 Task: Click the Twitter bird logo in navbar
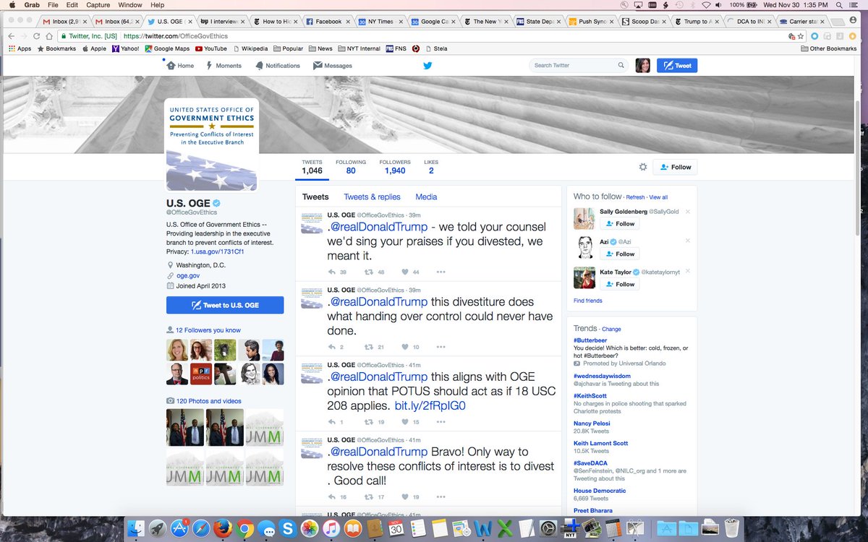click(x=427, y=65)
